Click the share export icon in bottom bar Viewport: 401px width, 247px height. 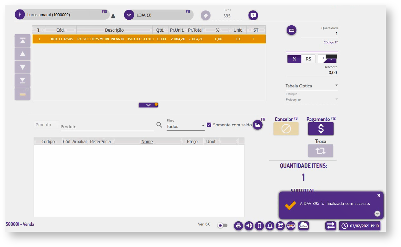tap(280, 226)
